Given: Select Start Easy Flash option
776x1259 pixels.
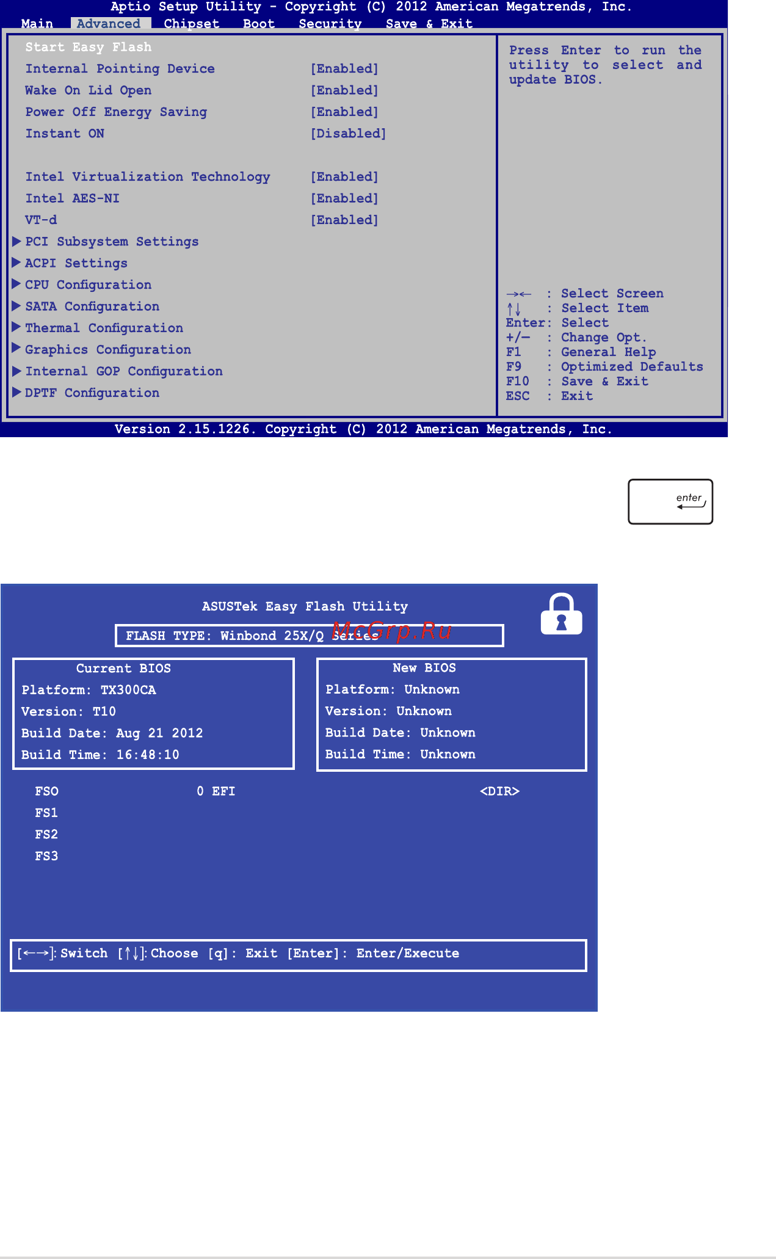Looking at the screenshot, I should coord(89,47).
